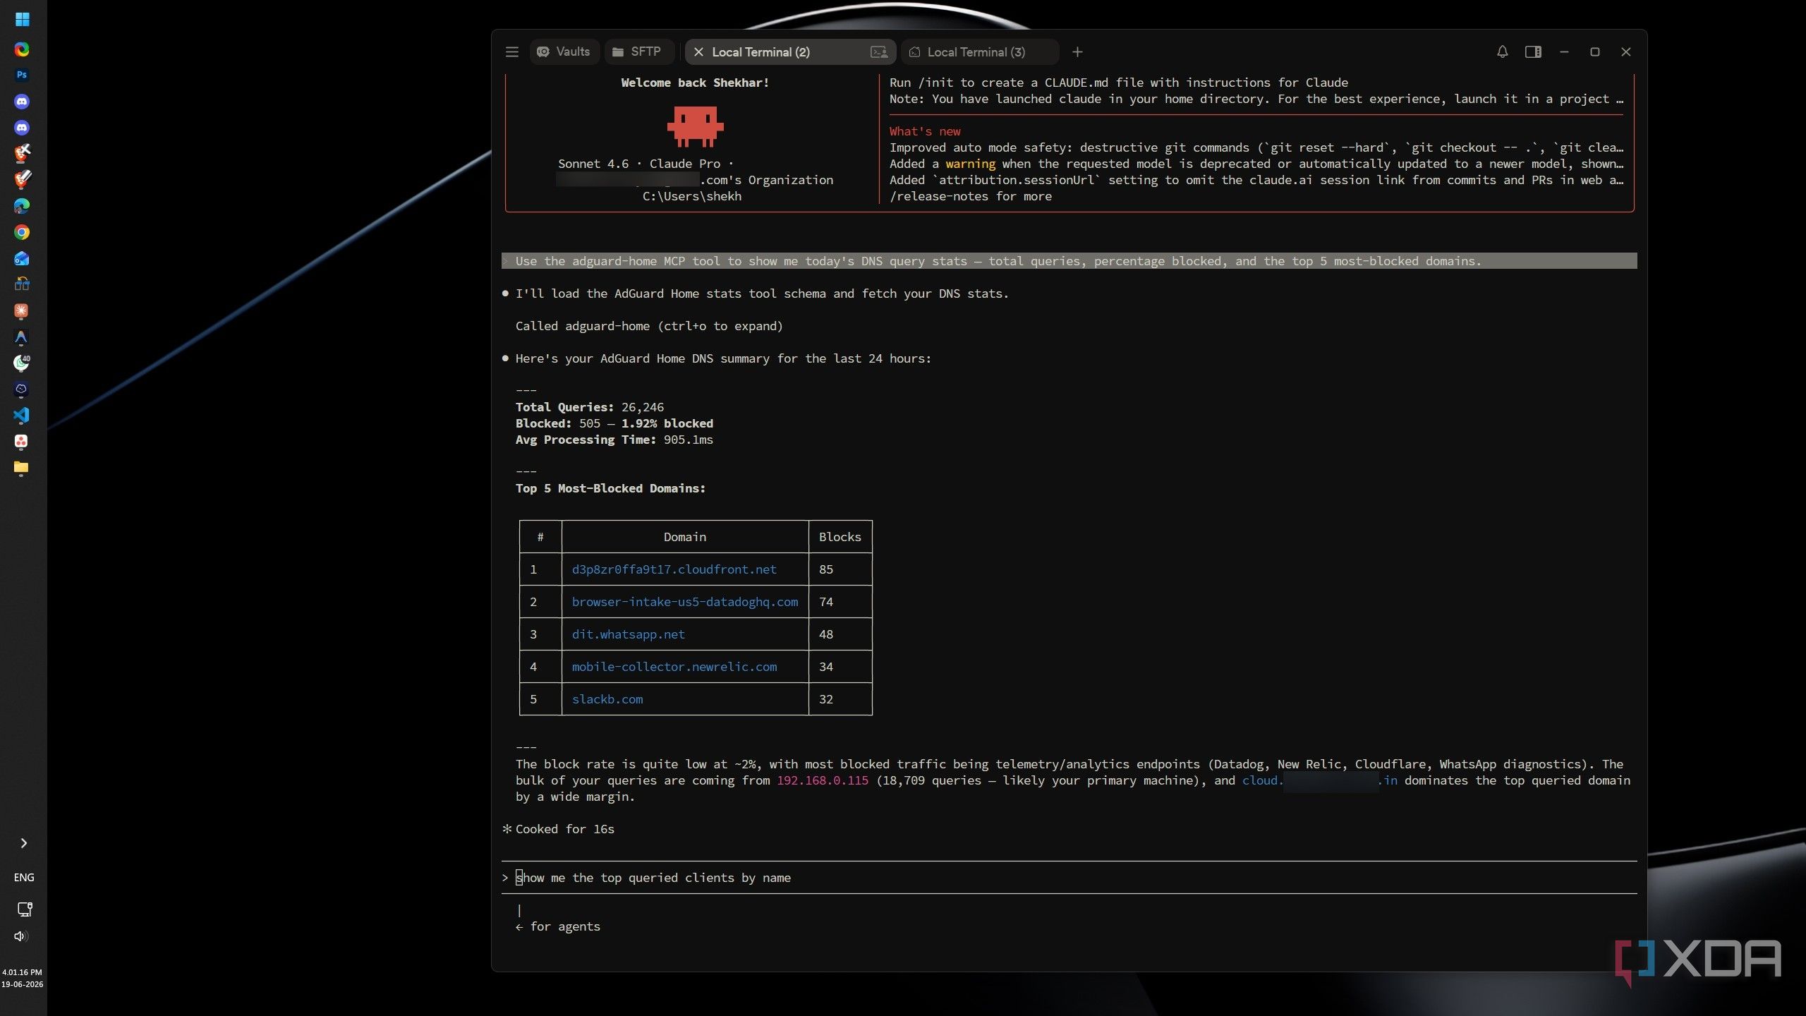Open WhatsApp with 40 badge
Screen dimensions: 1806x1016
pyautogui.click(x=22, y=363)
